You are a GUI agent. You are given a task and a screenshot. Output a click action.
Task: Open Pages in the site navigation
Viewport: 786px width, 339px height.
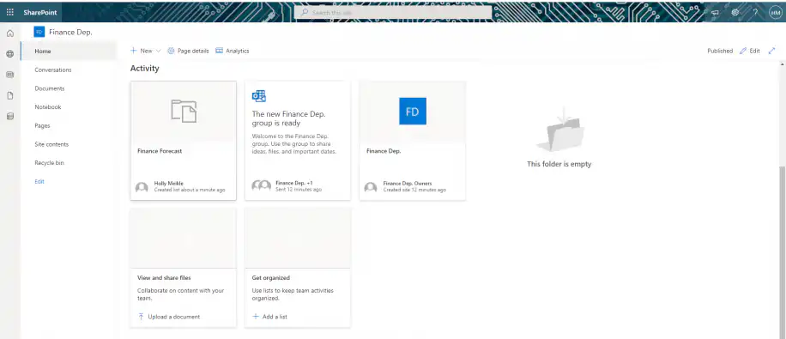click(42, 126)
